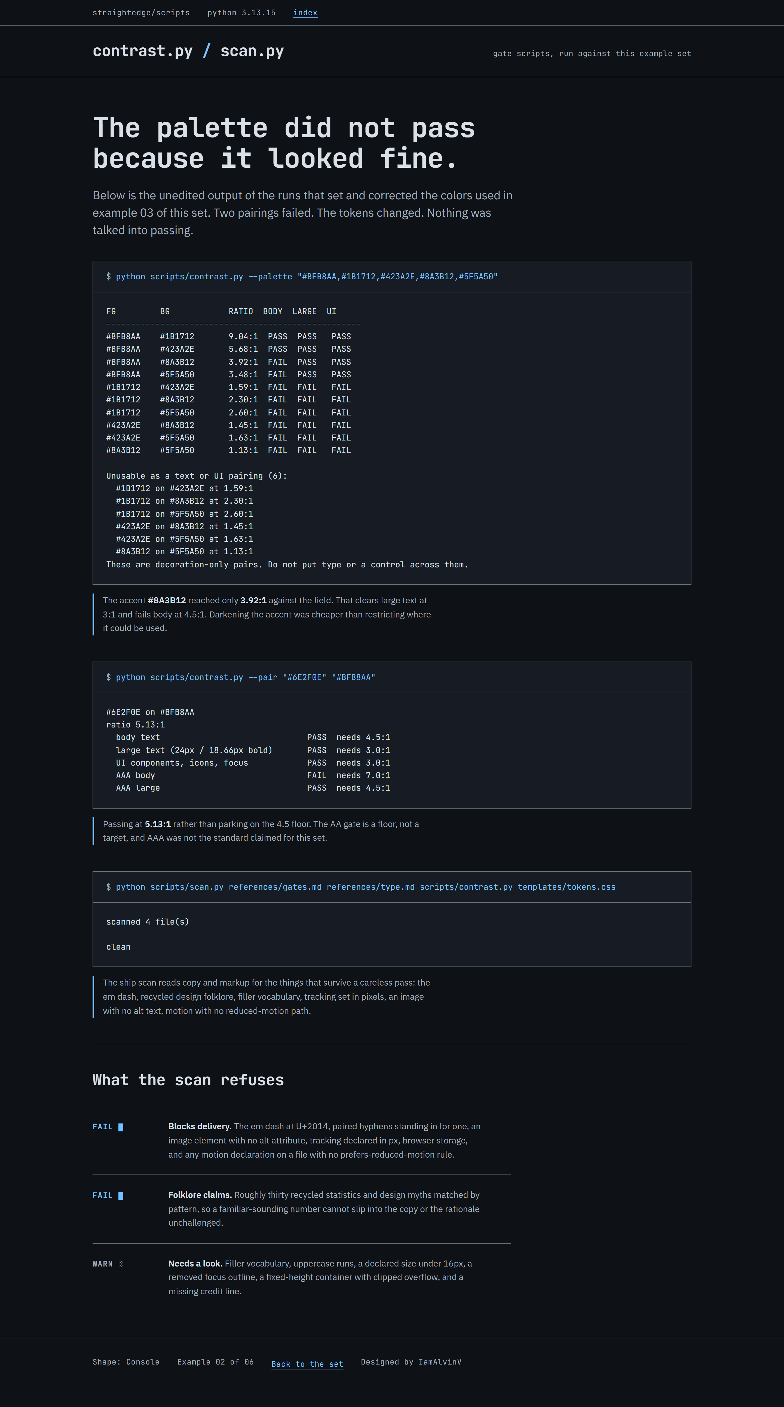
Task: Select the contrast.py --palette command line
Action: (302, 276)
